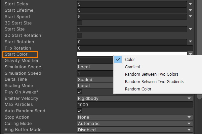This screenshot has width=202, height=134.
Task: Click the Culling Mode property label
Action: pyautogui.click(x=18, y=124)
